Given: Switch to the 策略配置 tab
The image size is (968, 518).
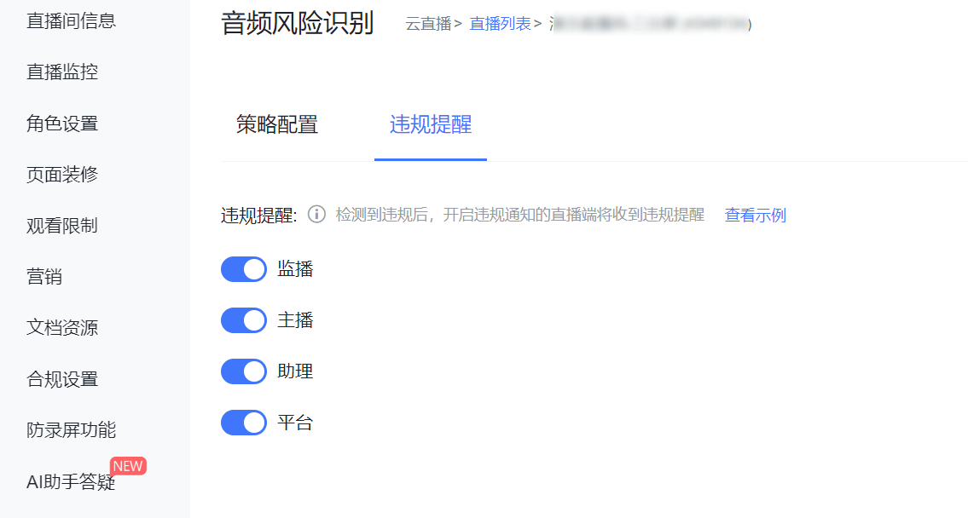Looking at the screenshot, I should point(276,124).
